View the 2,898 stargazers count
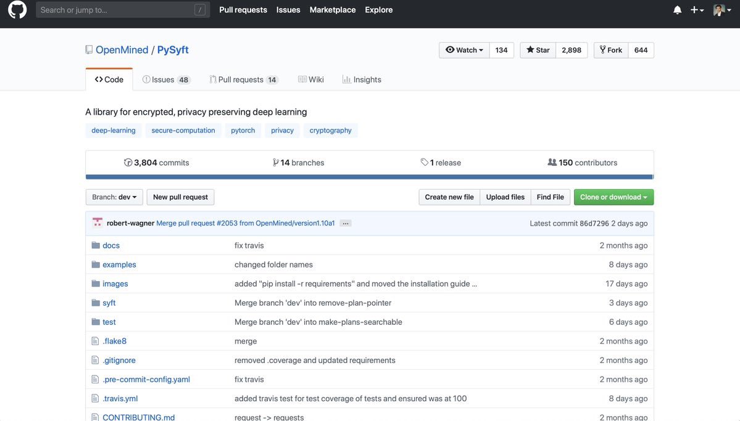740x421 pixels. click(x=571, y=50)
